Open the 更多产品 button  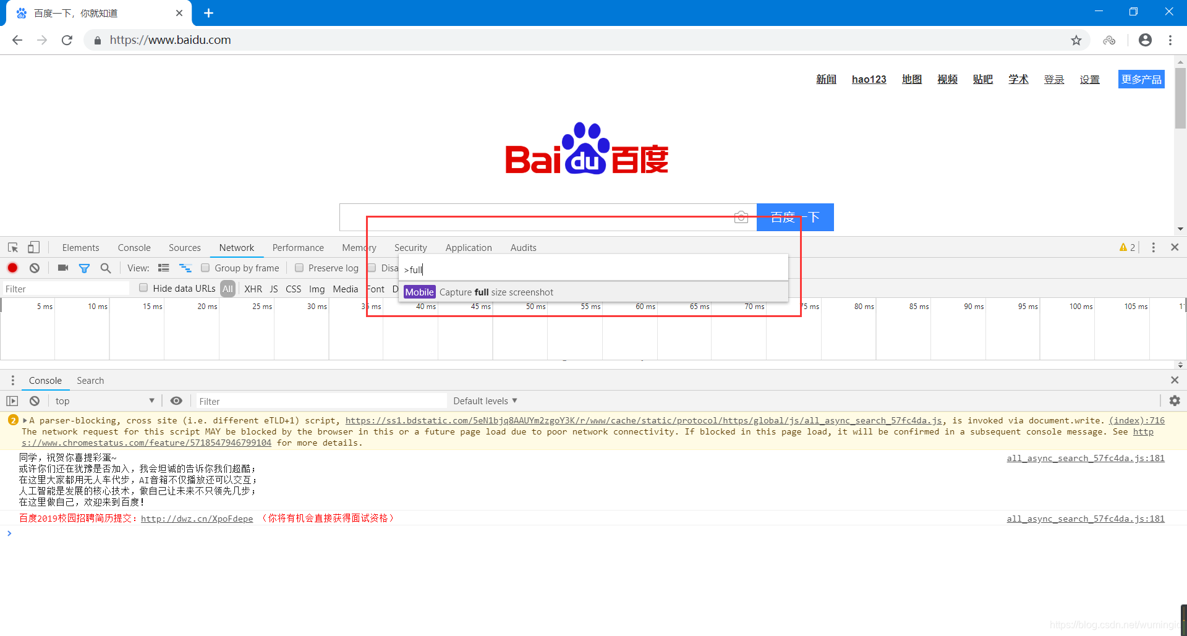click(x=1141, y=79)
